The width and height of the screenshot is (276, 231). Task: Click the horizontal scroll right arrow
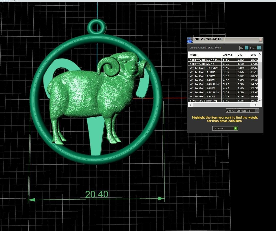tap(255, 105)
